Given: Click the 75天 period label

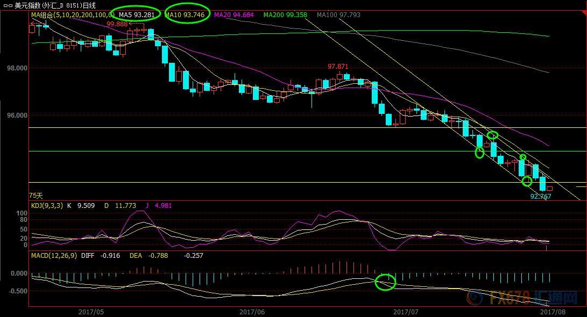Looking at the screenshot, I should 36,196.
